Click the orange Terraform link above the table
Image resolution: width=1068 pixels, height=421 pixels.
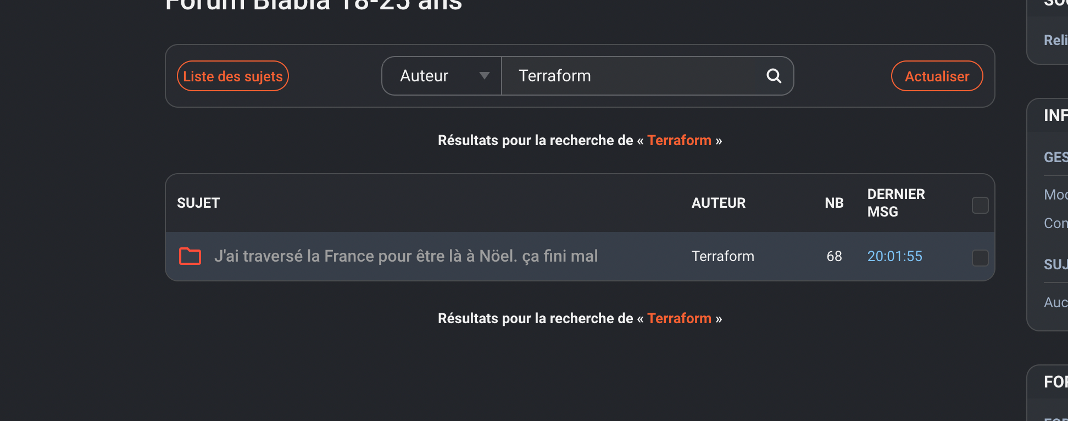pyautogui.click(x=679, y=140)
